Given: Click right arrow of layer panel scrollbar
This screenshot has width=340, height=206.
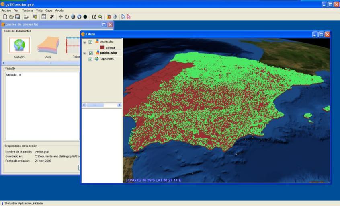Looking at the screenshot, I should [x=119, y=105].
